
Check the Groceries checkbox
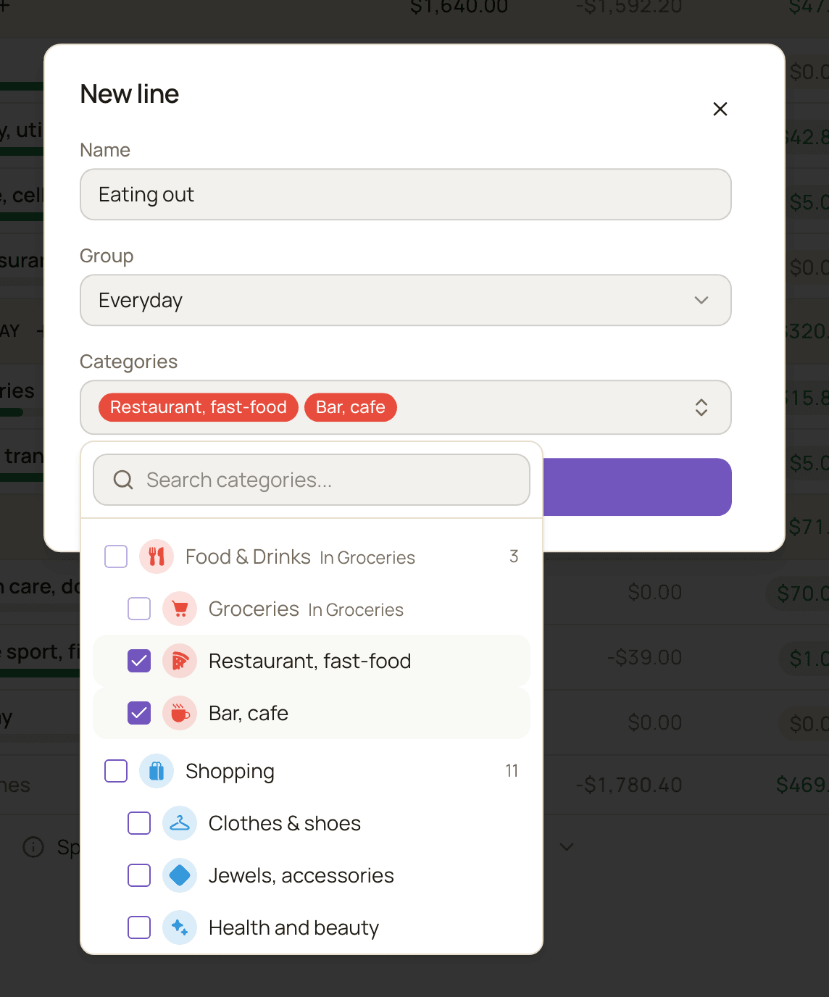tap(139, 609)
